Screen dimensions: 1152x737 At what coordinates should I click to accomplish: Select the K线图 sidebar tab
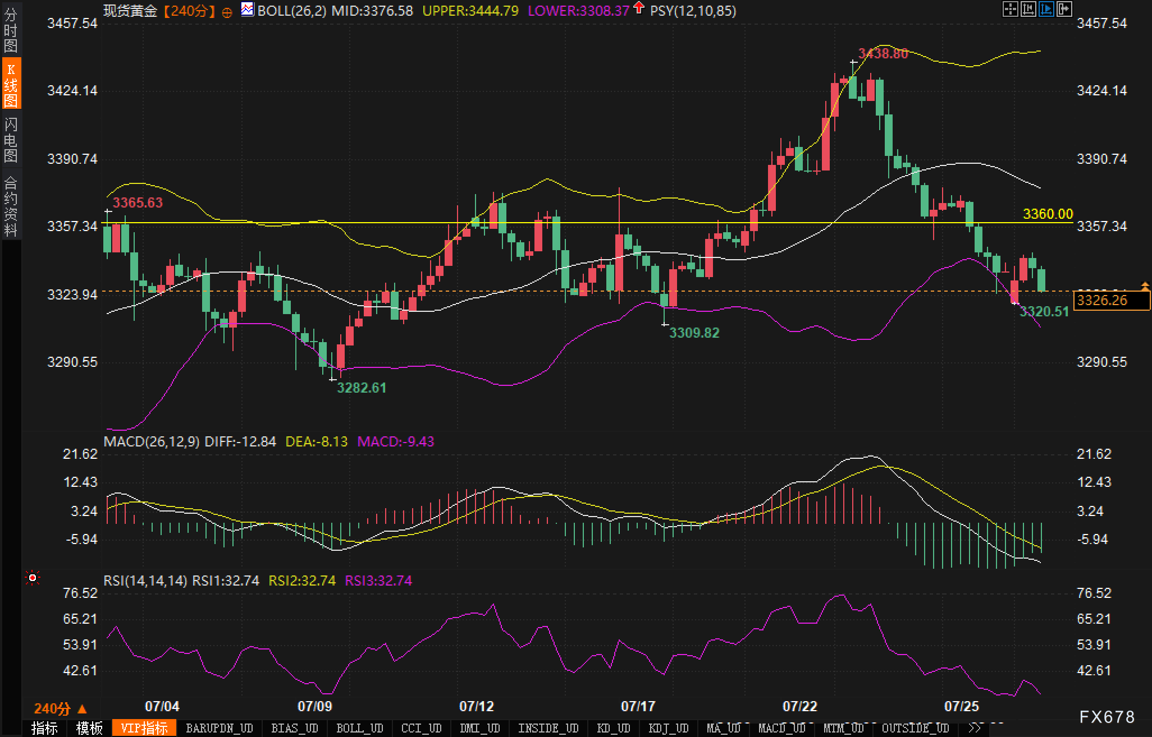pos(11,84)
